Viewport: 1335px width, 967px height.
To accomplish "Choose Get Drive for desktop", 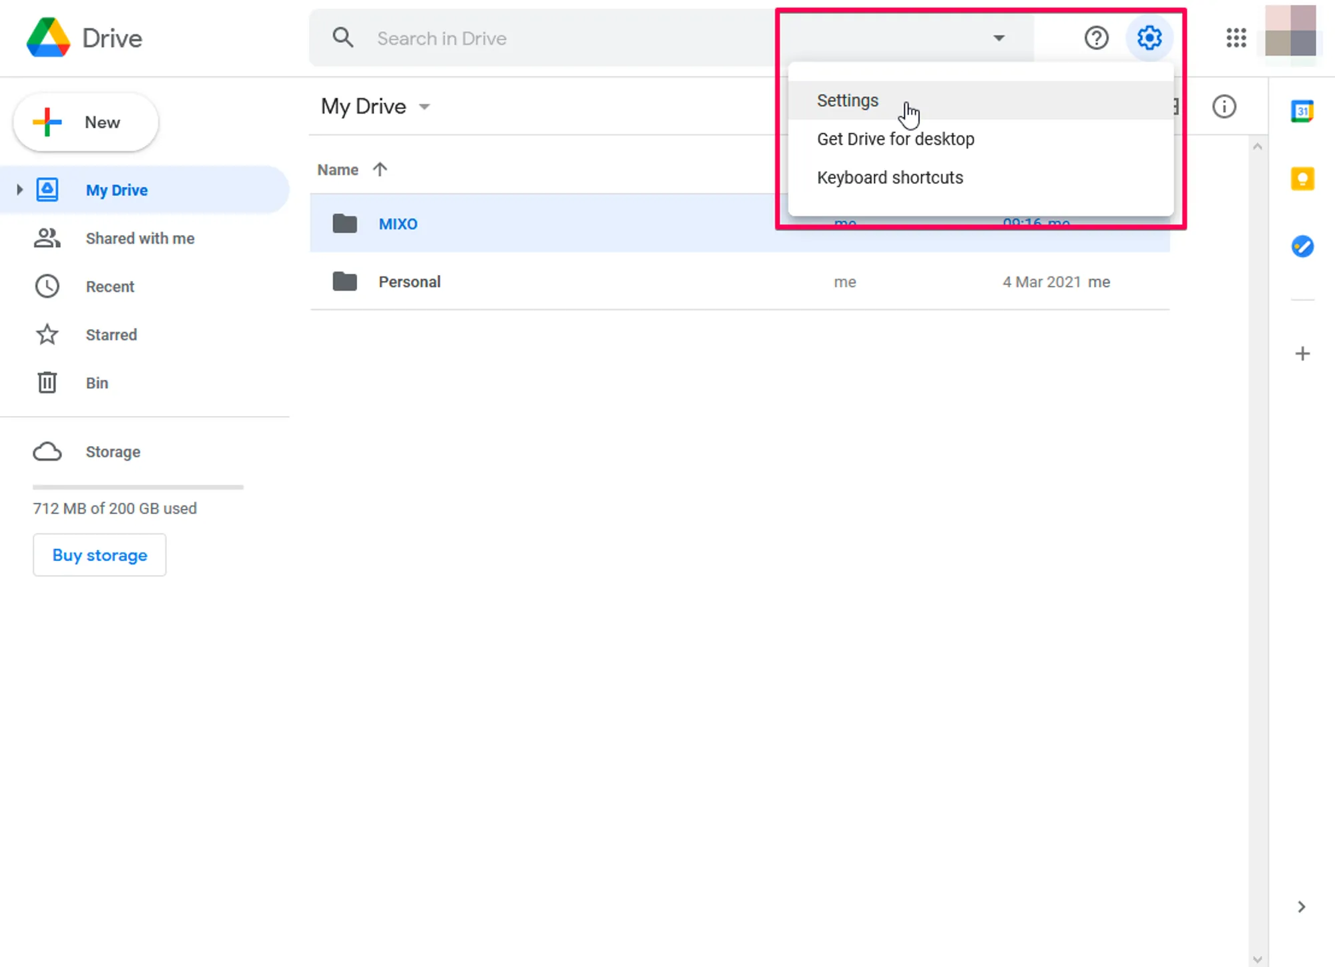I will [895, 139].
